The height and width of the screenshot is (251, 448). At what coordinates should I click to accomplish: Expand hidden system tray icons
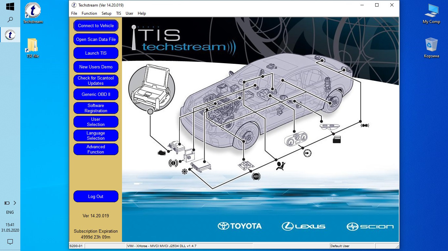(x=14, y=203)
